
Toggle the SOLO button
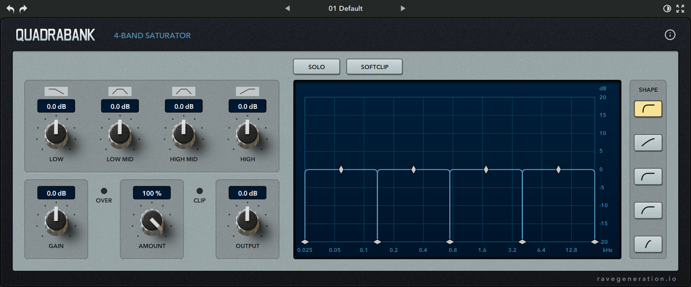tap(316, 67)
